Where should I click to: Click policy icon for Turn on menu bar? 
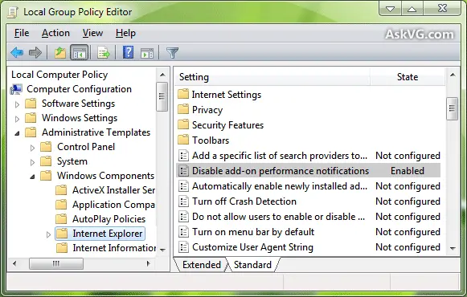pos(183,232)
